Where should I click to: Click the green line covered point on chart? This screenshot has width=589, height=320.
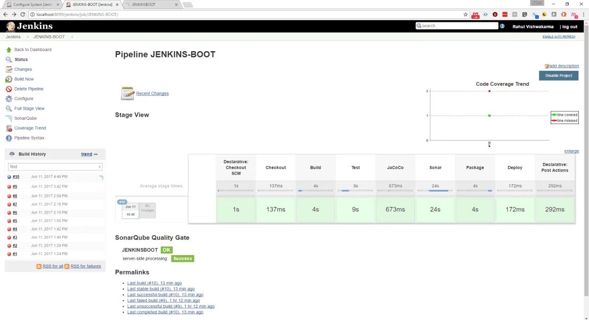click(x=489, y=116)
